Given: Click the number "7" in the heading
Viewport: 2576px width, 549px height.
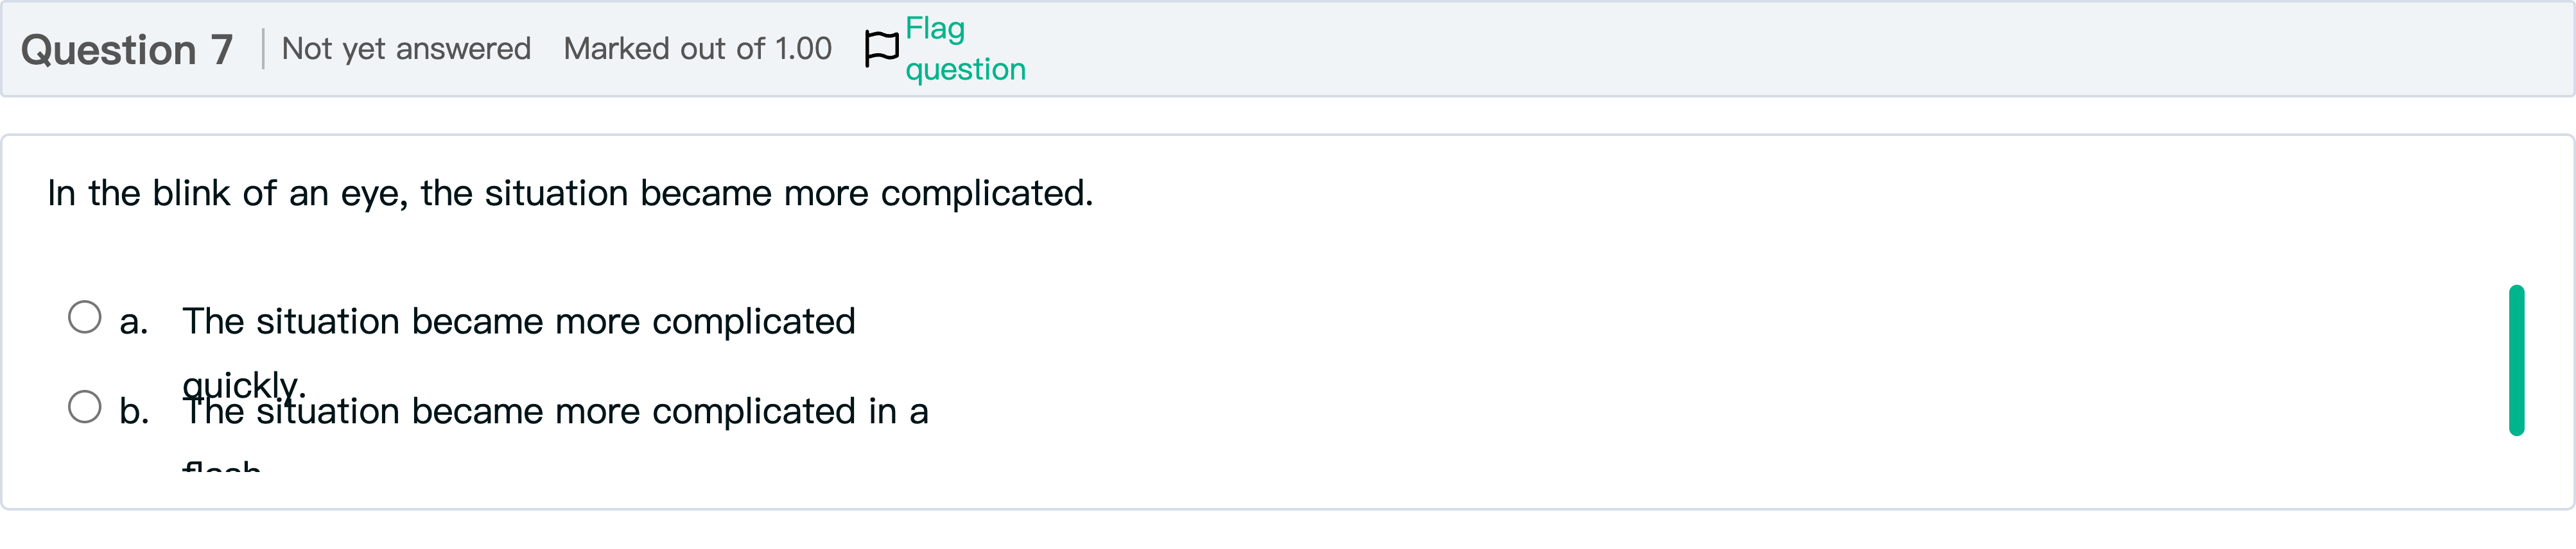Looking at the screenshot, I should click(221, 50).
